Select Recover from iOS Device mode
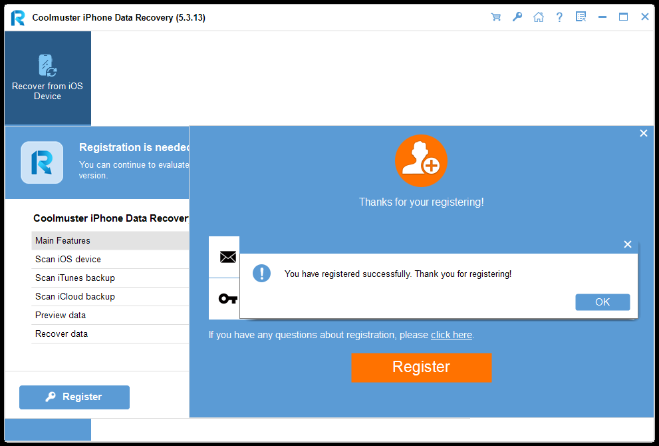Image resolution: width=659 pixels, height=446 pixels. (47, 78)
